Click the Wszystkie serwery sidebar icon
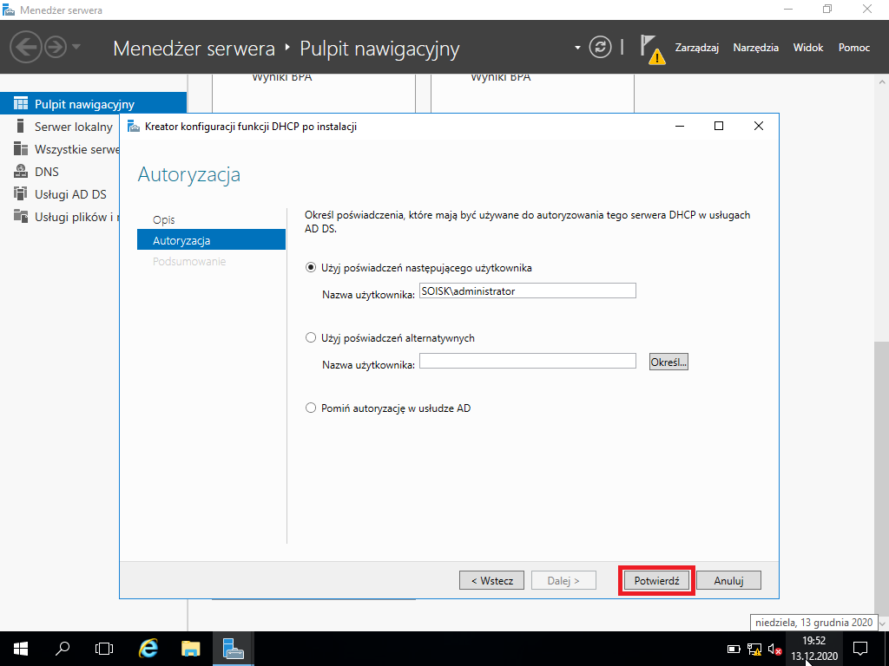The width and height of the screenshot is (889, 666). (21, 148)
